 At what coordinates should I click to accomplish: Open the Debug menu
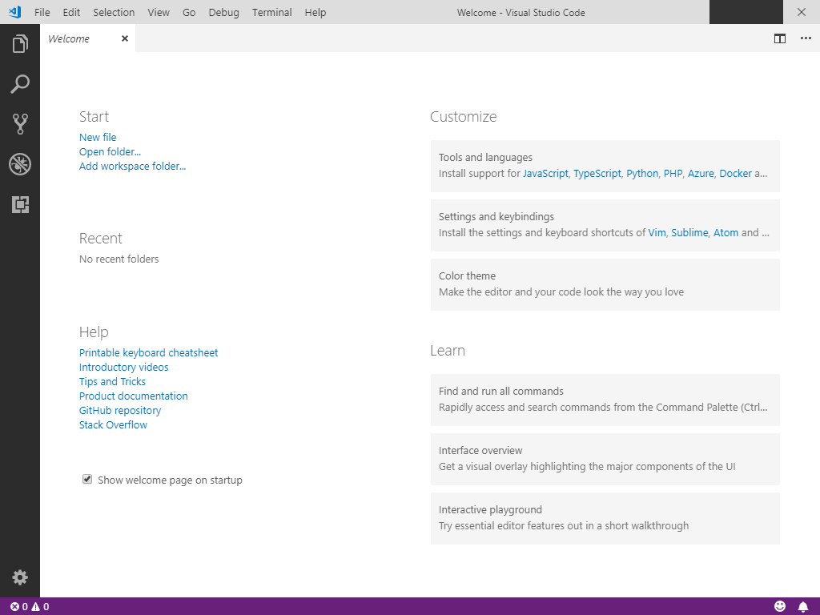(x=223, y=12)
